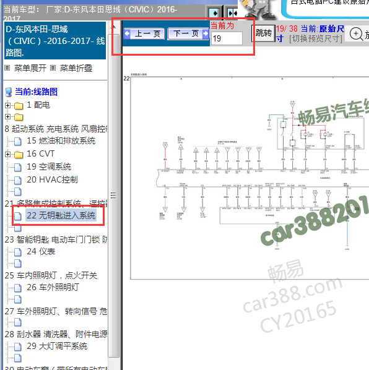This screenshot has height=370, width=369.
Task: Click the single right-arrow panel button atop
Action: (x=214, y=13)
